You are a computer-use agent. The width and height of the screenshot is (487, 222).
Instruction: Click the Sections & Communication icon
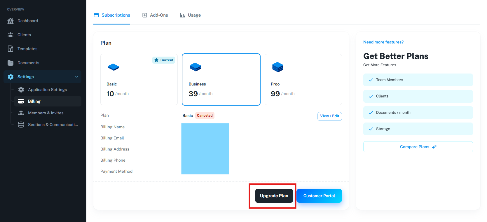click(x=21, y=125)
